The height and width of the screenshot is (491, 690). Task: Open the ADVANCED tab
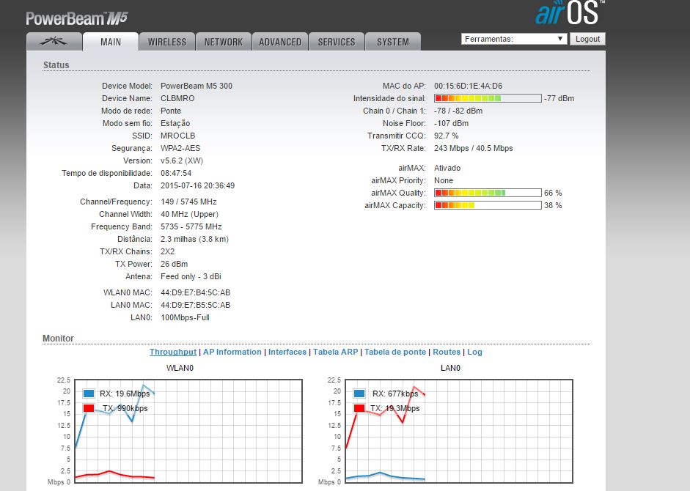[x=280, y=42]
